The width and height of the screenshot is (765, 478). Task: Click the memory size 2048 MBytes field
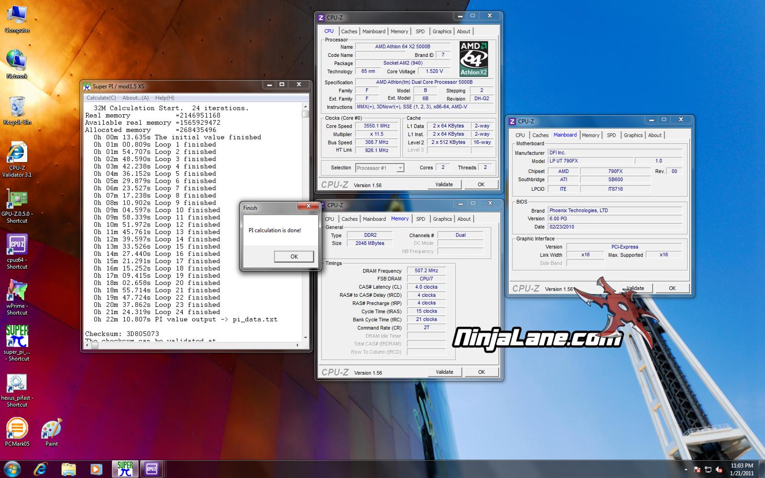(x=370, y=243)
